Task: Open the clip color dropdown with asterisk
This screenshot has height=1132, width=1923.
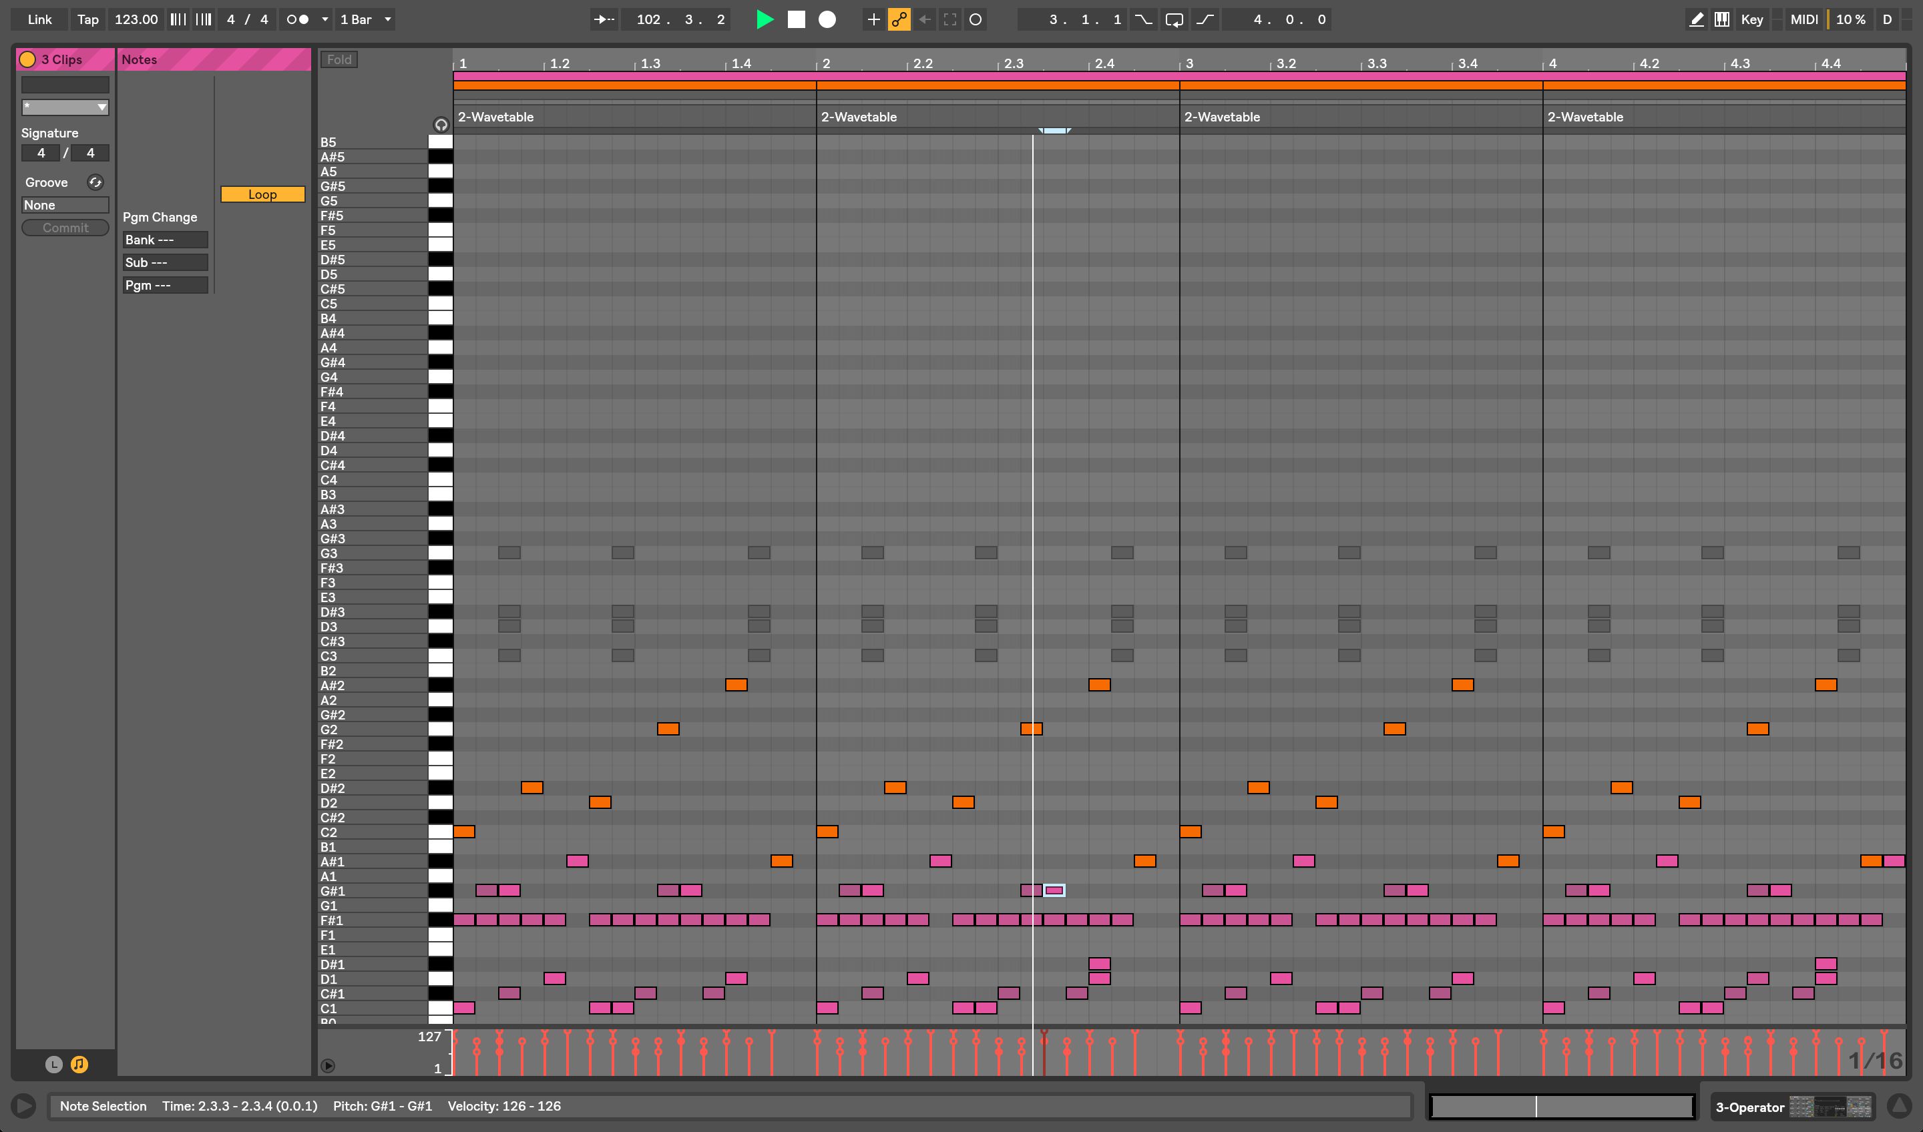Action: (65, 107)
